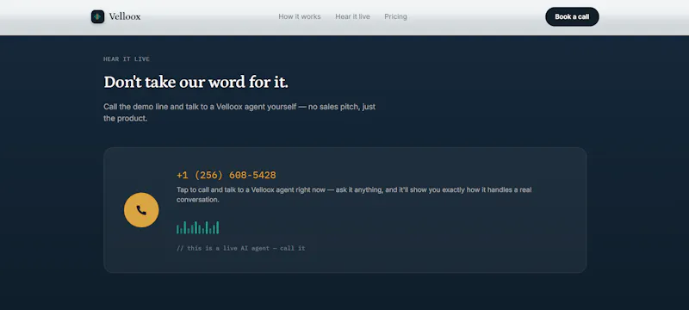Open the Pricing nav link
The height and width of the screenshot is (310, 689).
pos(395,16)
